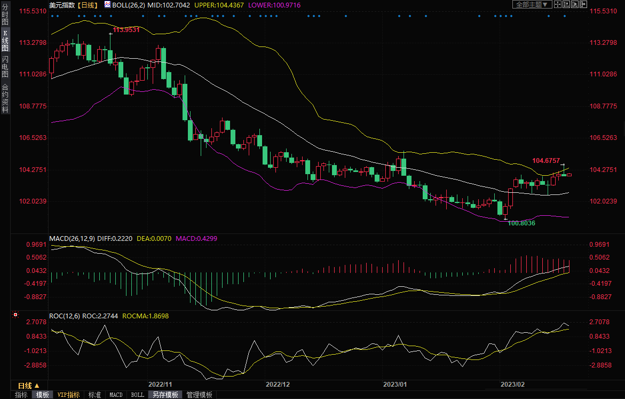This screenshot has height=399, width=625.
Task: Click the BOLL indicator chart icon
Action: [107, 4]
